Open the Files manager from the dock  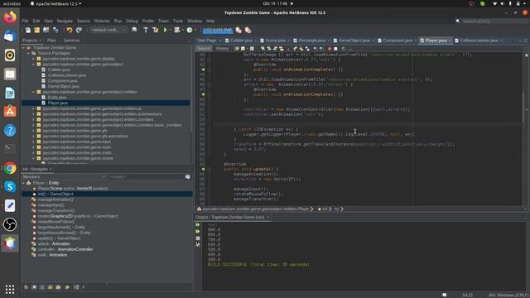tap(10, 74)
